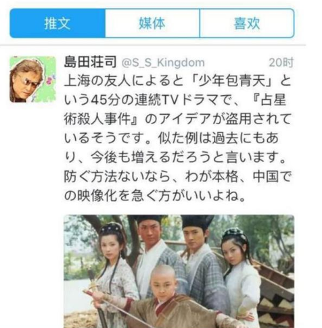The width and height of the screenshot is (322, 328).
Task: Click the 20时 tweet timestamp
Action: tap(281, 63)
